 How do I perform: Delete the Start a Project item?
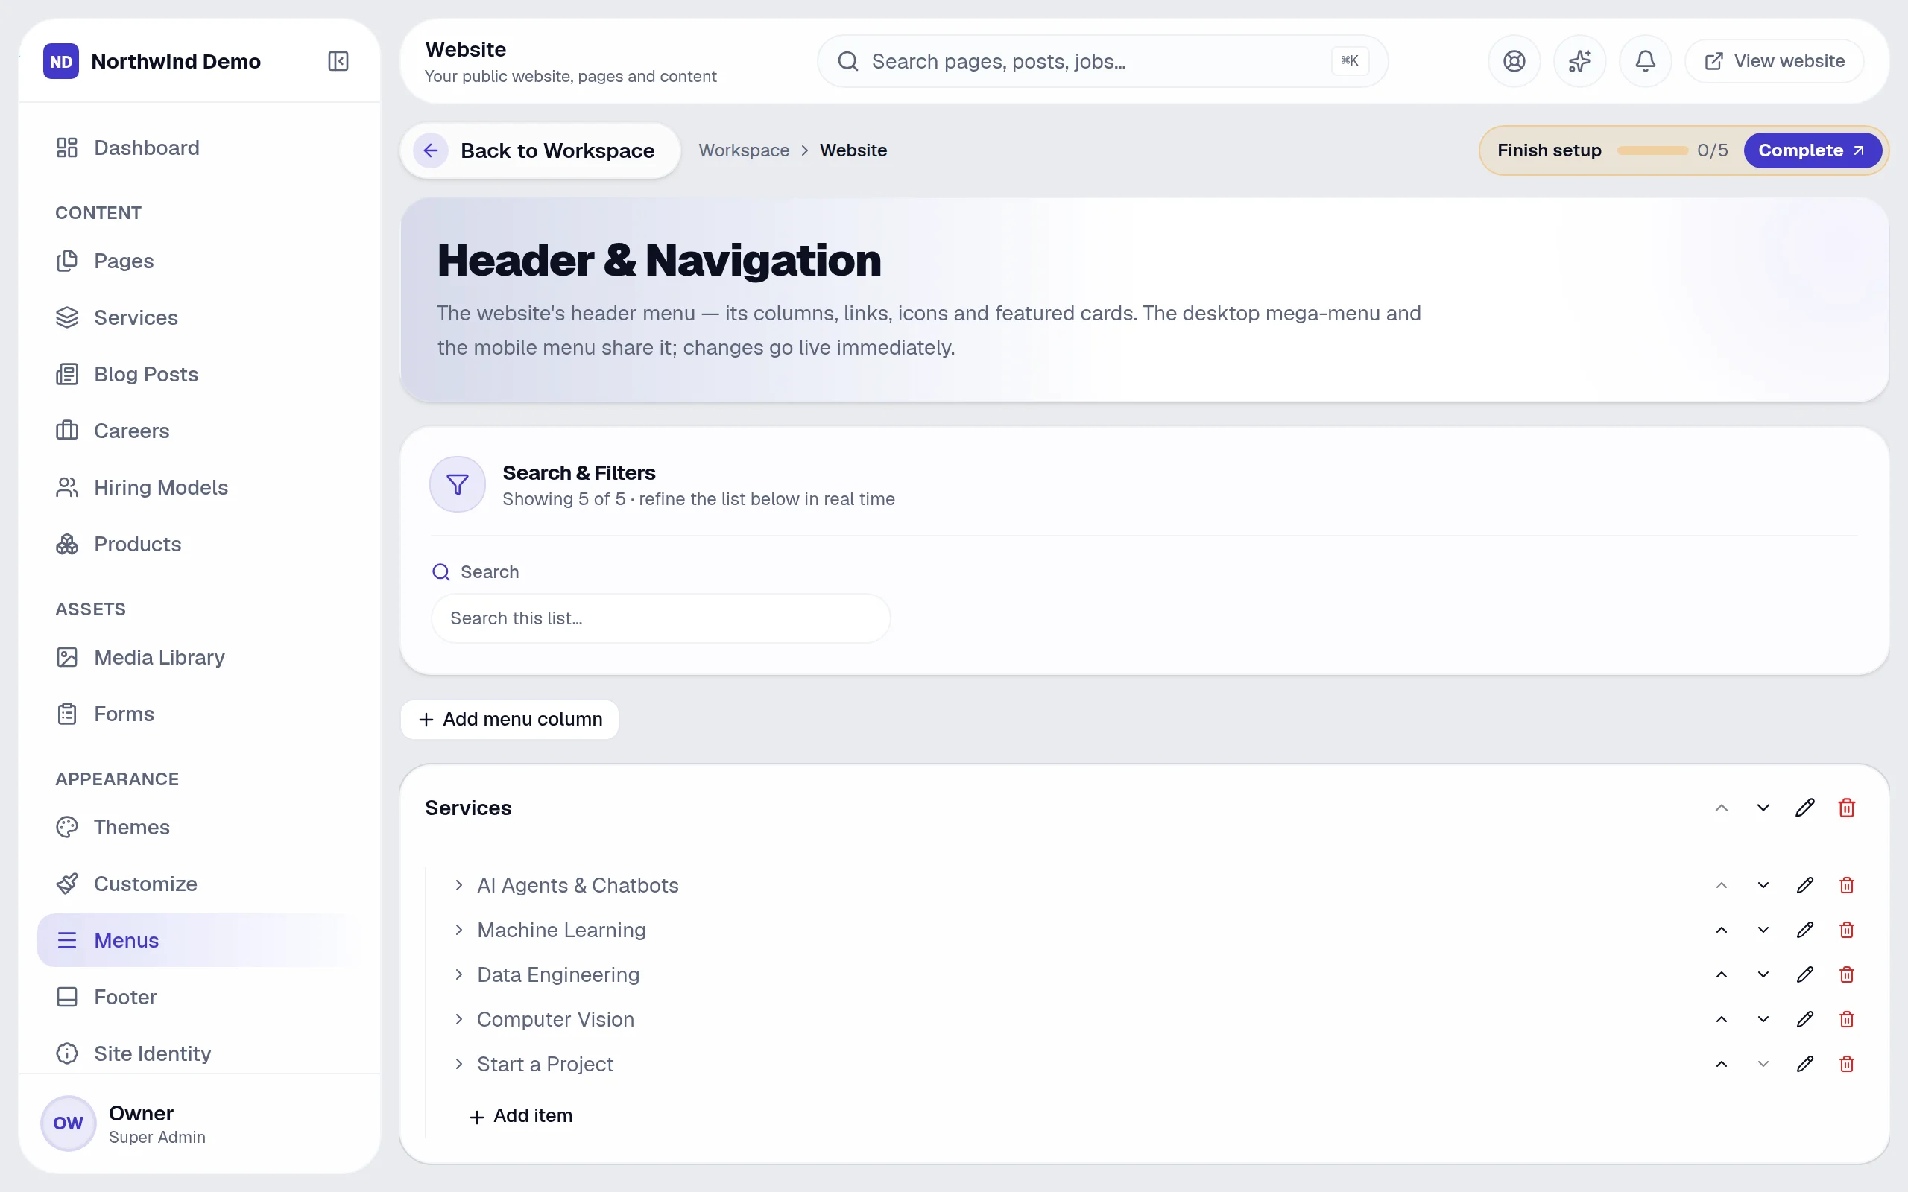(x=1846, y=1065)
